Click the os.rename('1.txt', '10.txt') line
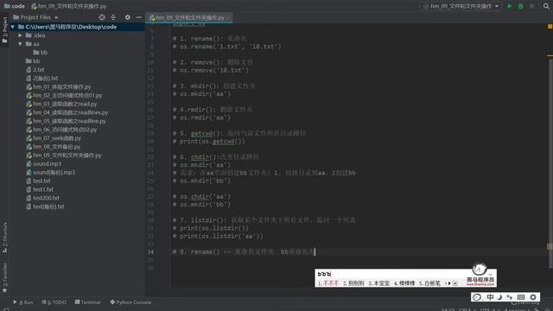The width and height of the screenshot is (553, 311). 226,47
